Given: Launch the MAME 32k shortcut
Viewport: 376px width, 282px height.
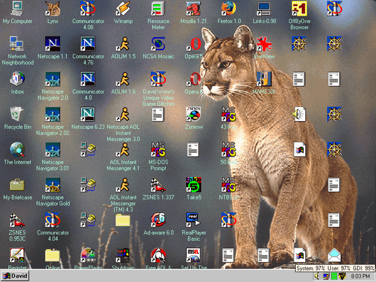Looking at the screenshot, I should [x=264, y=79].
